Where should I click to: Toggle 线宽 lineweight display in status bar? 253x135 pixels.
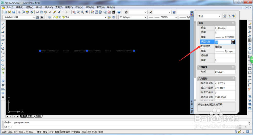tap(95, 132)
